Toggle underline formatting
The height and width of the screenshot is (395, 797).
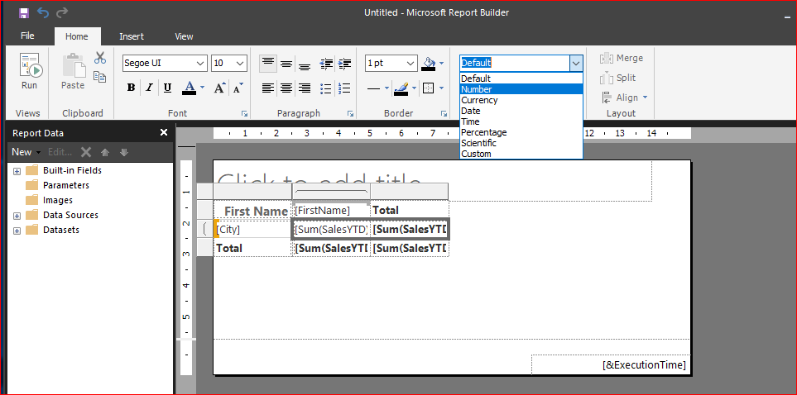pos(167,88)
